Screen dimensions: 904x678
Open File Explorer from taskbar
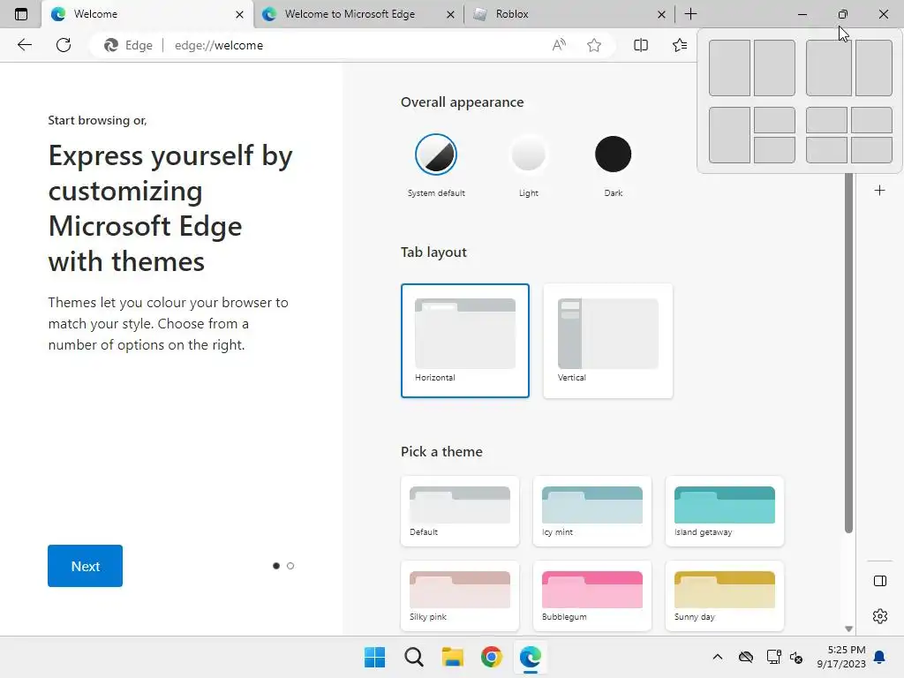click(x=453, y=657)
